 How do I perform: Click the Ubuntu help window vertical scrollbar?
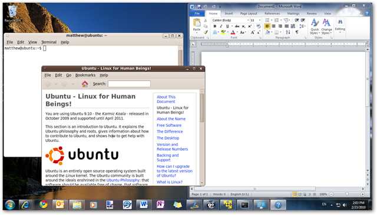click(x=201, y=137)
